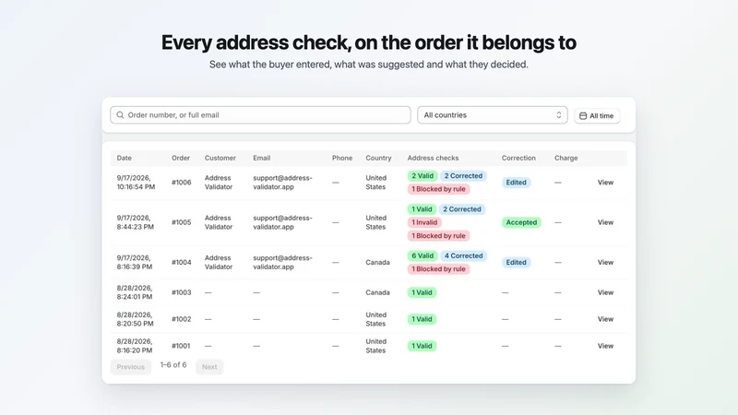Viewport: 738px width, 415px height.
Task: View order #1002 details
Action: pos(605,319)
